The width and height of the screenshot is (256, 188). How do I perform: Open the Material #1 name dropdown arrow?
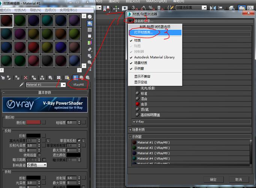(x=63, y=85)
